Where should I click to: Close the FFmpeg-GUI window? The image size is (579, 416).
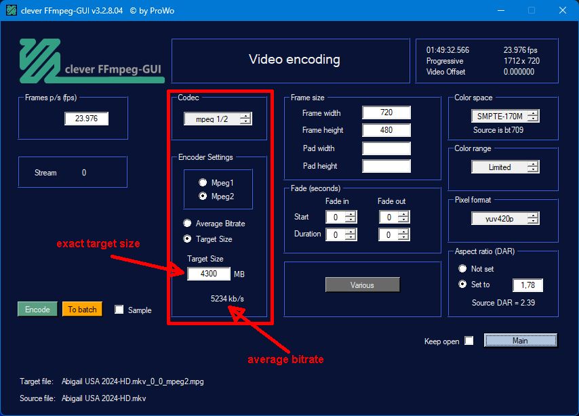click(562, 10)
